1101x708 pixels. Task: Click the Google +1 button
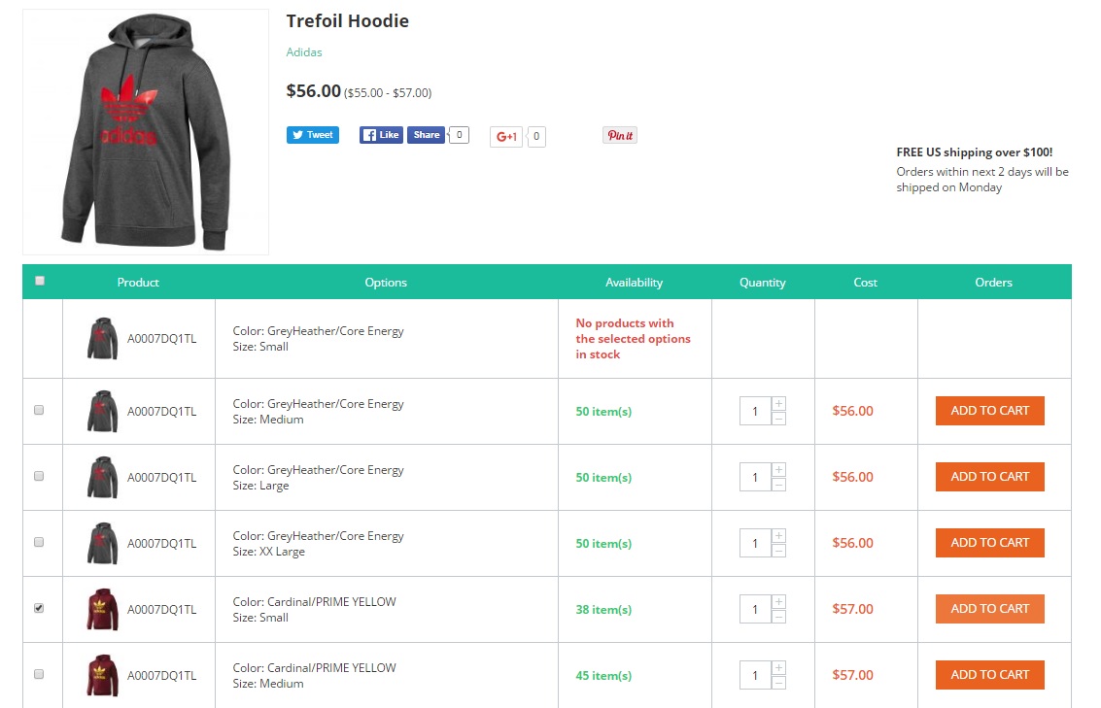(x=506, y=136)
